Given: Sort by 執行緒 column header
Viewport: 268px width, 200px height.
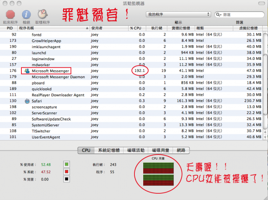Looking at the screenshot, I should coord(156,28).
